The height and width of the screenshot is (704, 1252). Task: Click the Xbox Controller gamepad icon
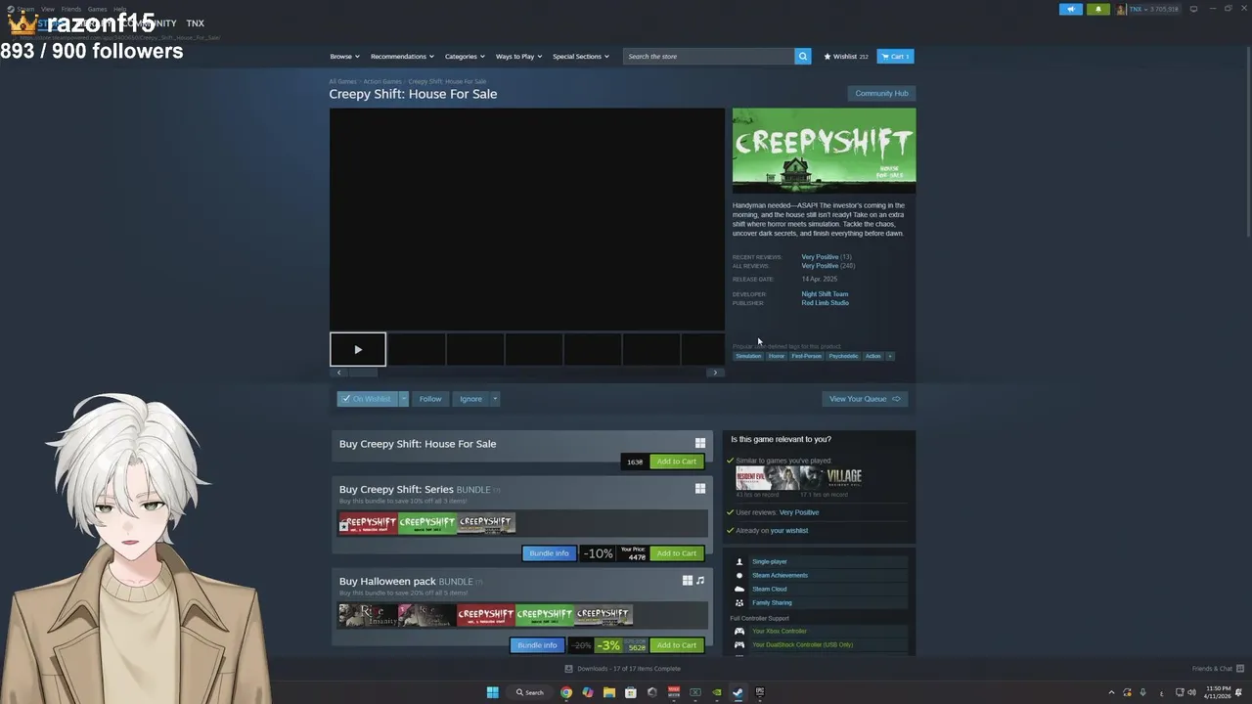[739, 632]
